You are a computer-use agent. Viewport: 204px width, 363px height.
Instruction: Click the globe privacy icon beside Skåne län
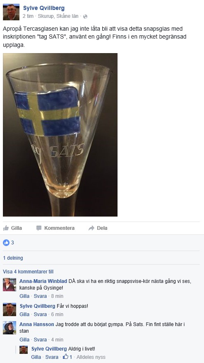85,17
